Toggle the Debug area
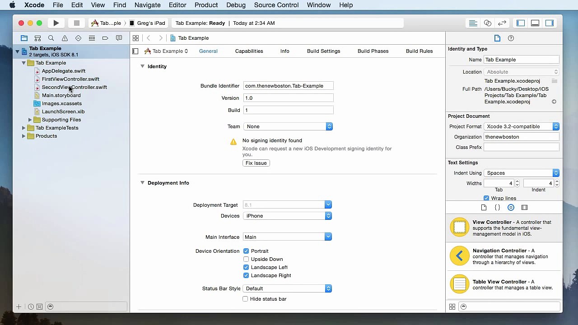The height and width of the screenshot is (325, 578). (535, 23)
